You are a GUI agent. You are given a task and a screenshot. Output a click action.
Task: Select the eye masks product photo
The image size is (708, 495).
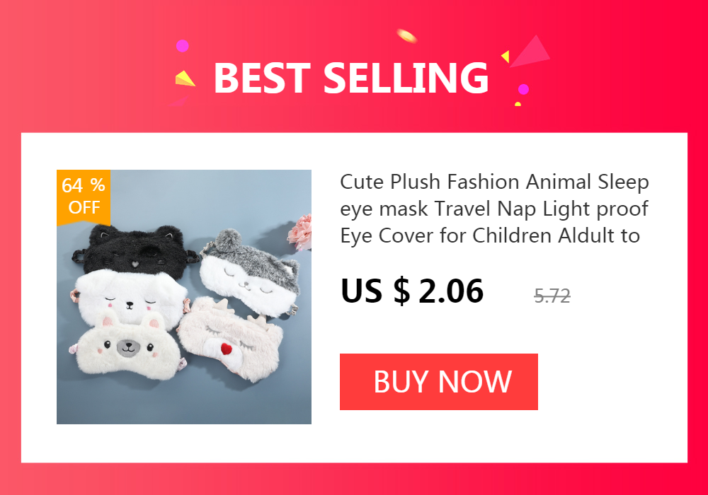pos(184,296)
